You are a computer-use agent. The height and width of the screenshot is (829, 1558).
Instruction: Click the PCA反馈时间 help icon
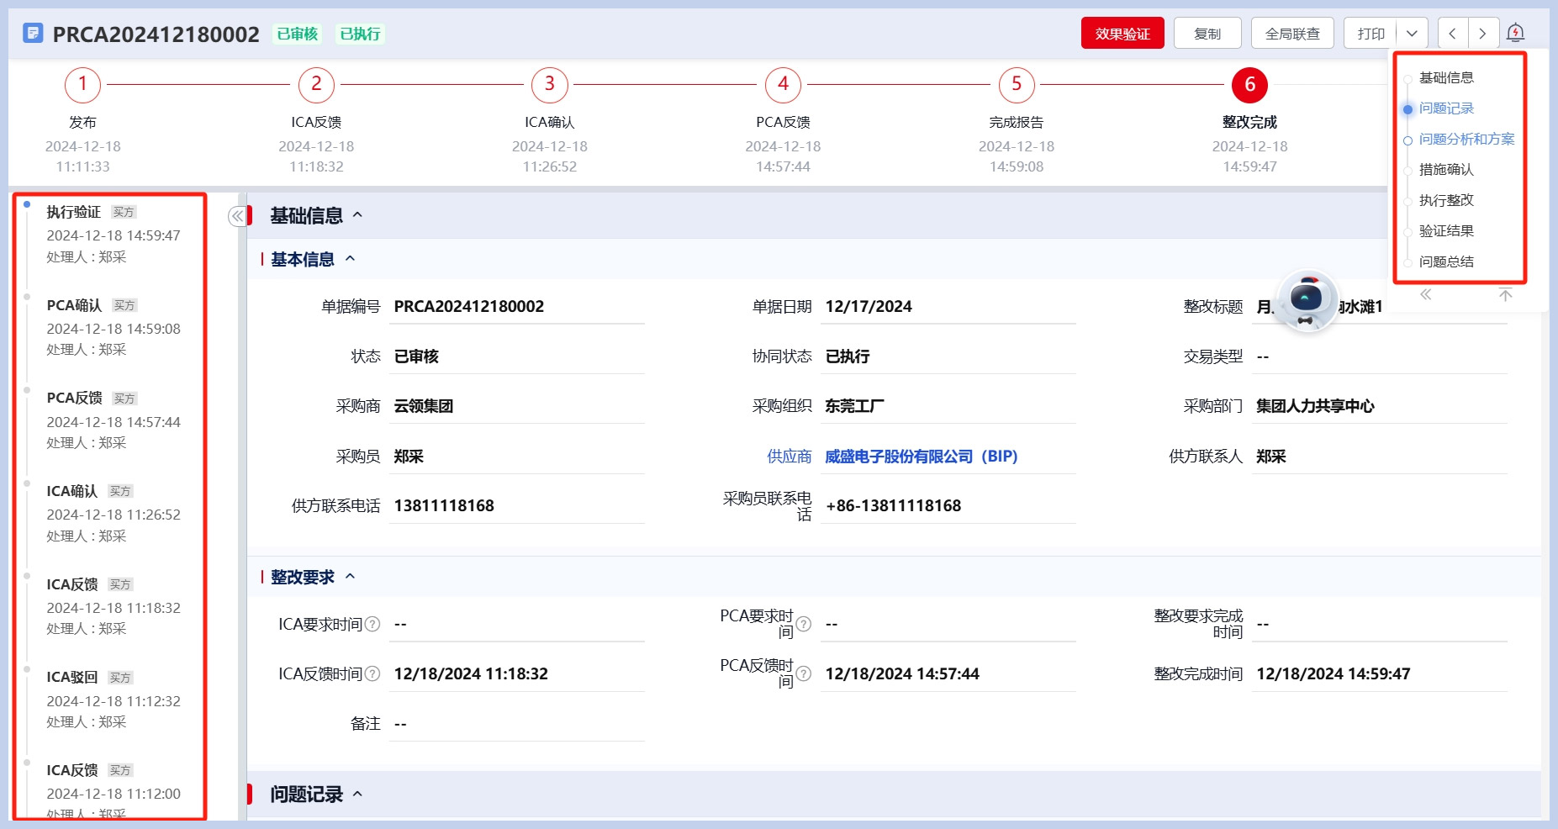tap(804, 673)
